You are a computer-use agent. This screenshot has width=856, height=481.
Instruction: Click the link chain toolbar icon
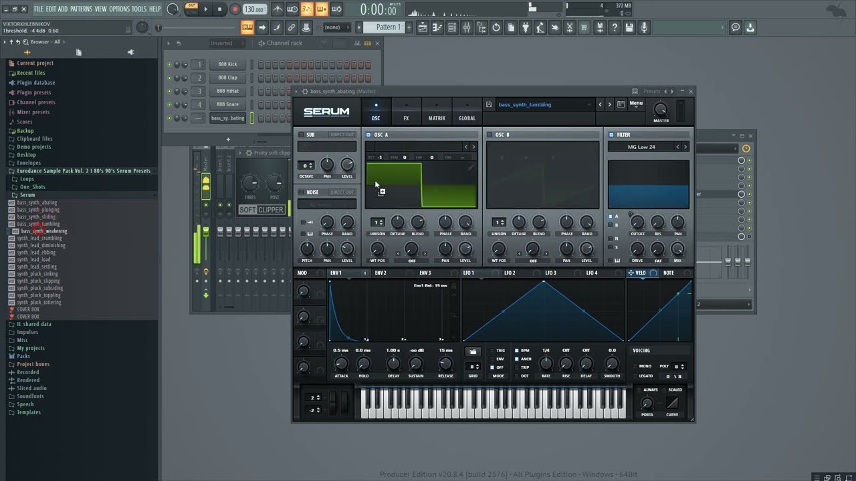click(x=291, y=27)
